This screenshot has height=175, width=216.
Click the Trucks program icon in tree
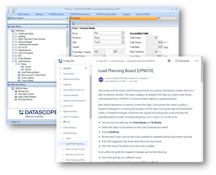[x=22, y=67]
